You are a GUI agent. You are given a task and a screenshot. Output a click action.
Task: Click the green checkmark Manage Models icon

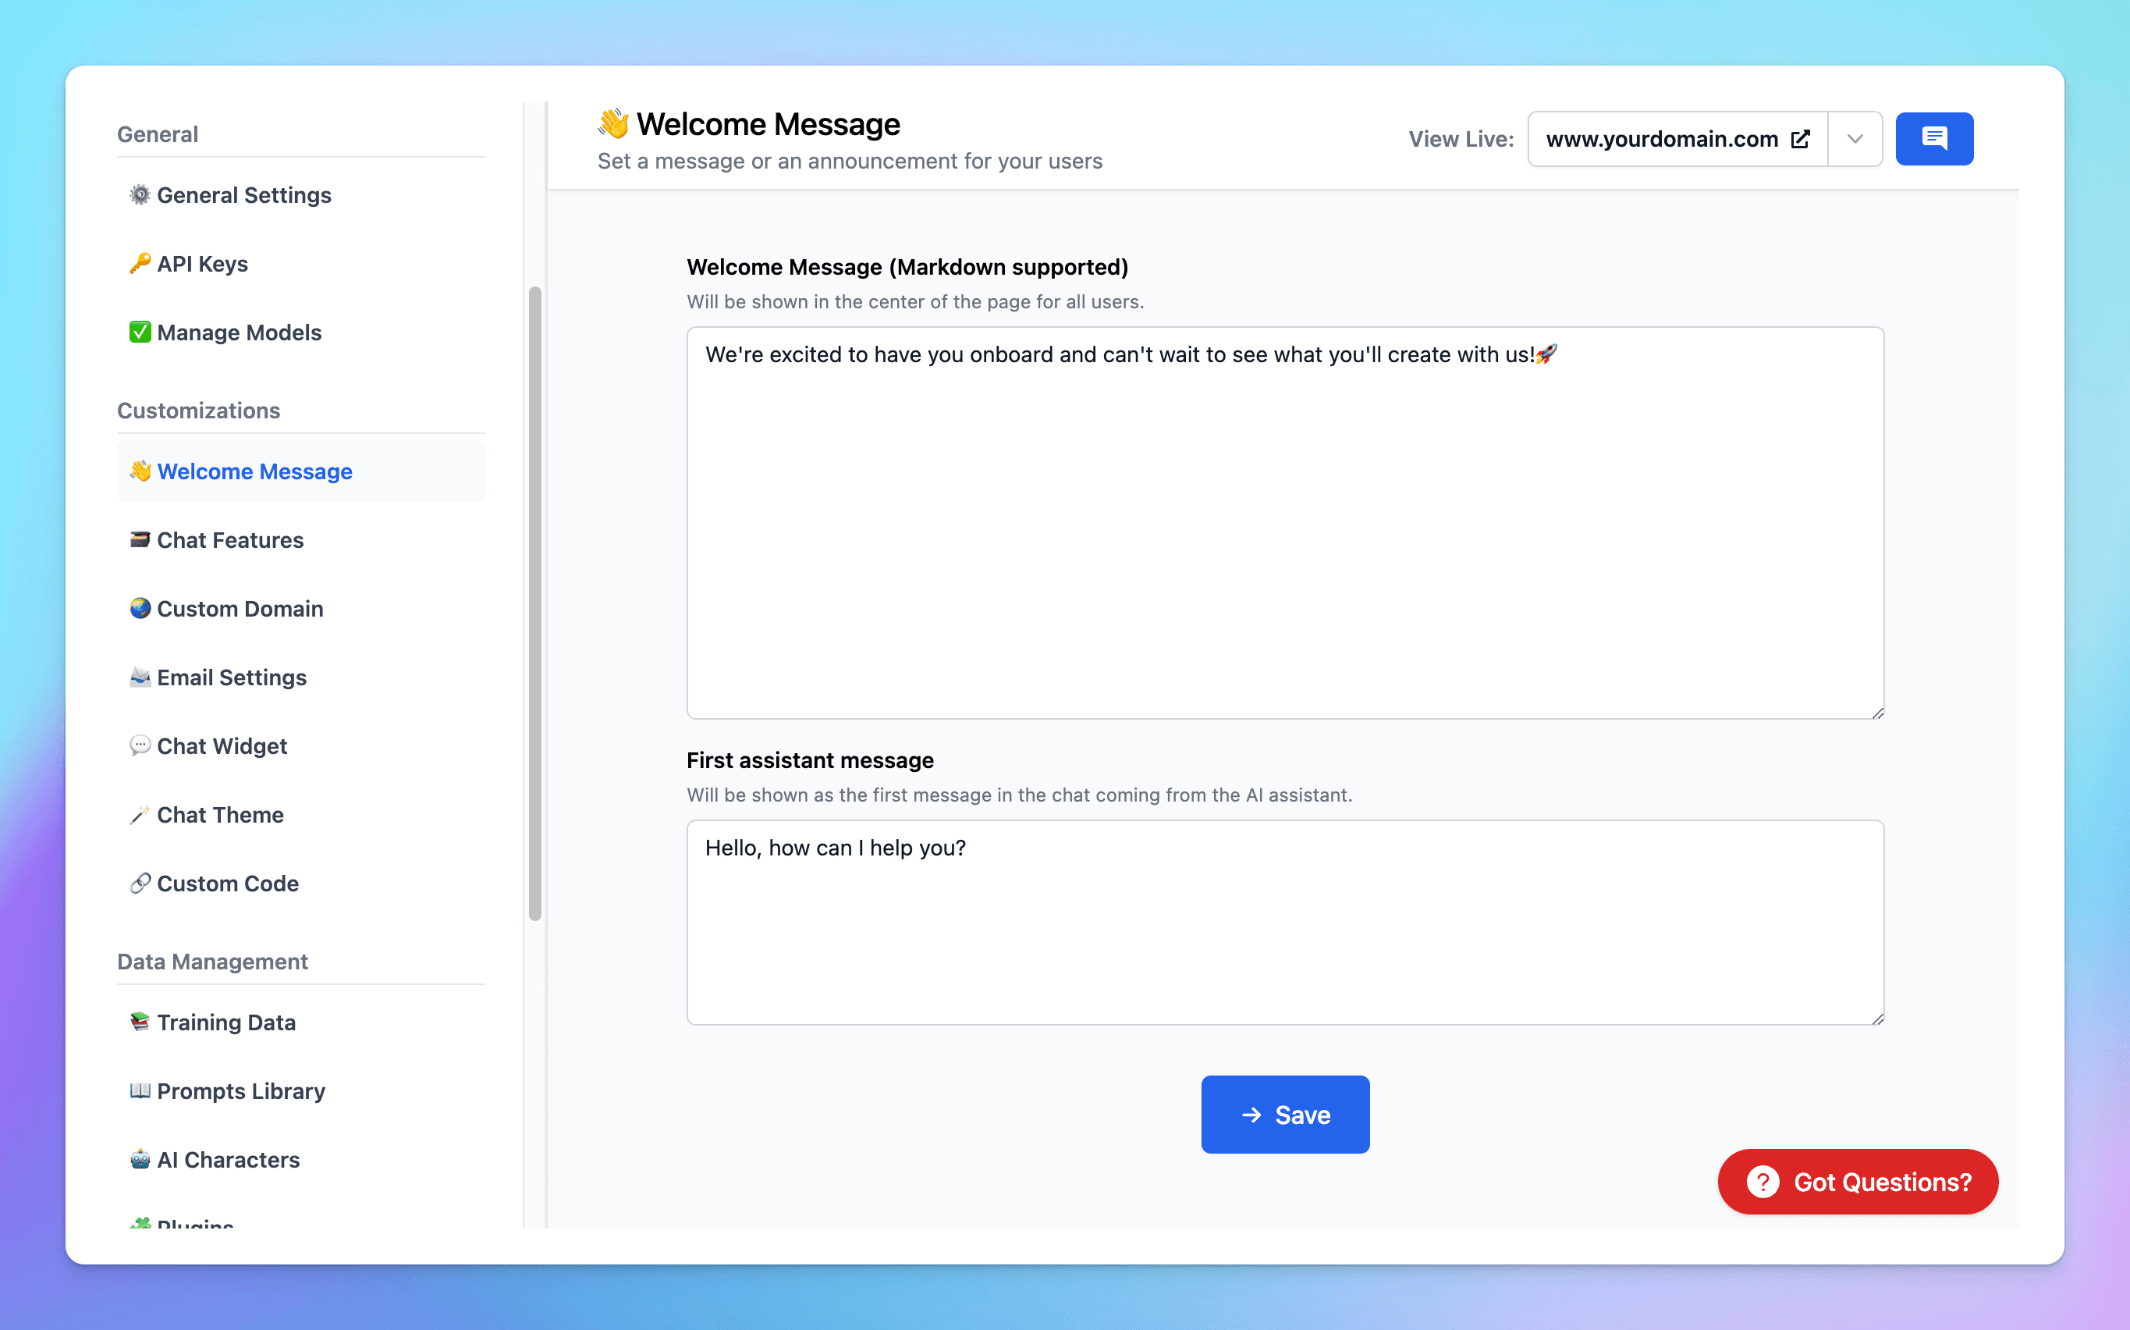[x=140, y=332]
